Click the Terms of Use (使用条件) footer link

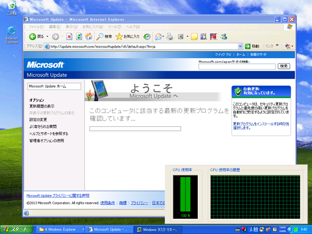pyautogui.click(x=108, y=203)
